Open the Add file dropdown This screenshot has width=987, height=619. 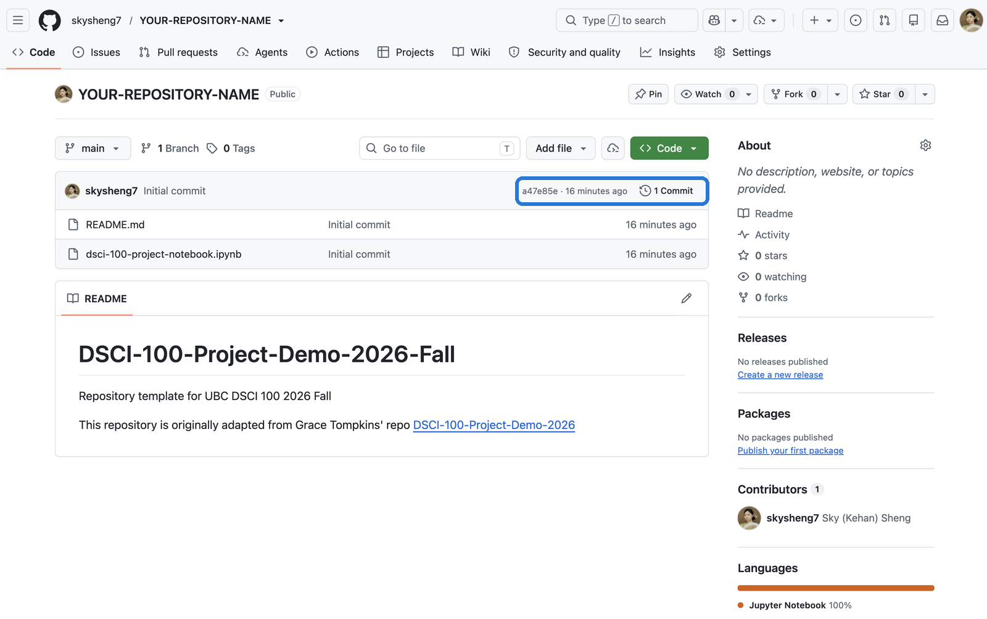pos(561,148)
